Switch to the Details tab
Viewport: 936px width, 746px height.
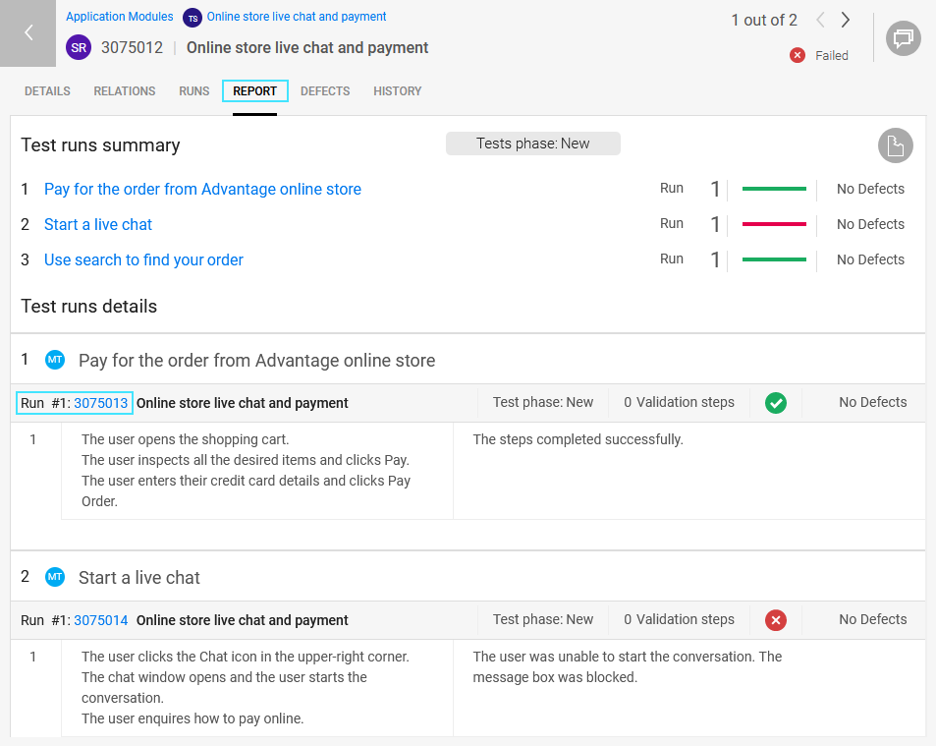[x=47, y=91]
